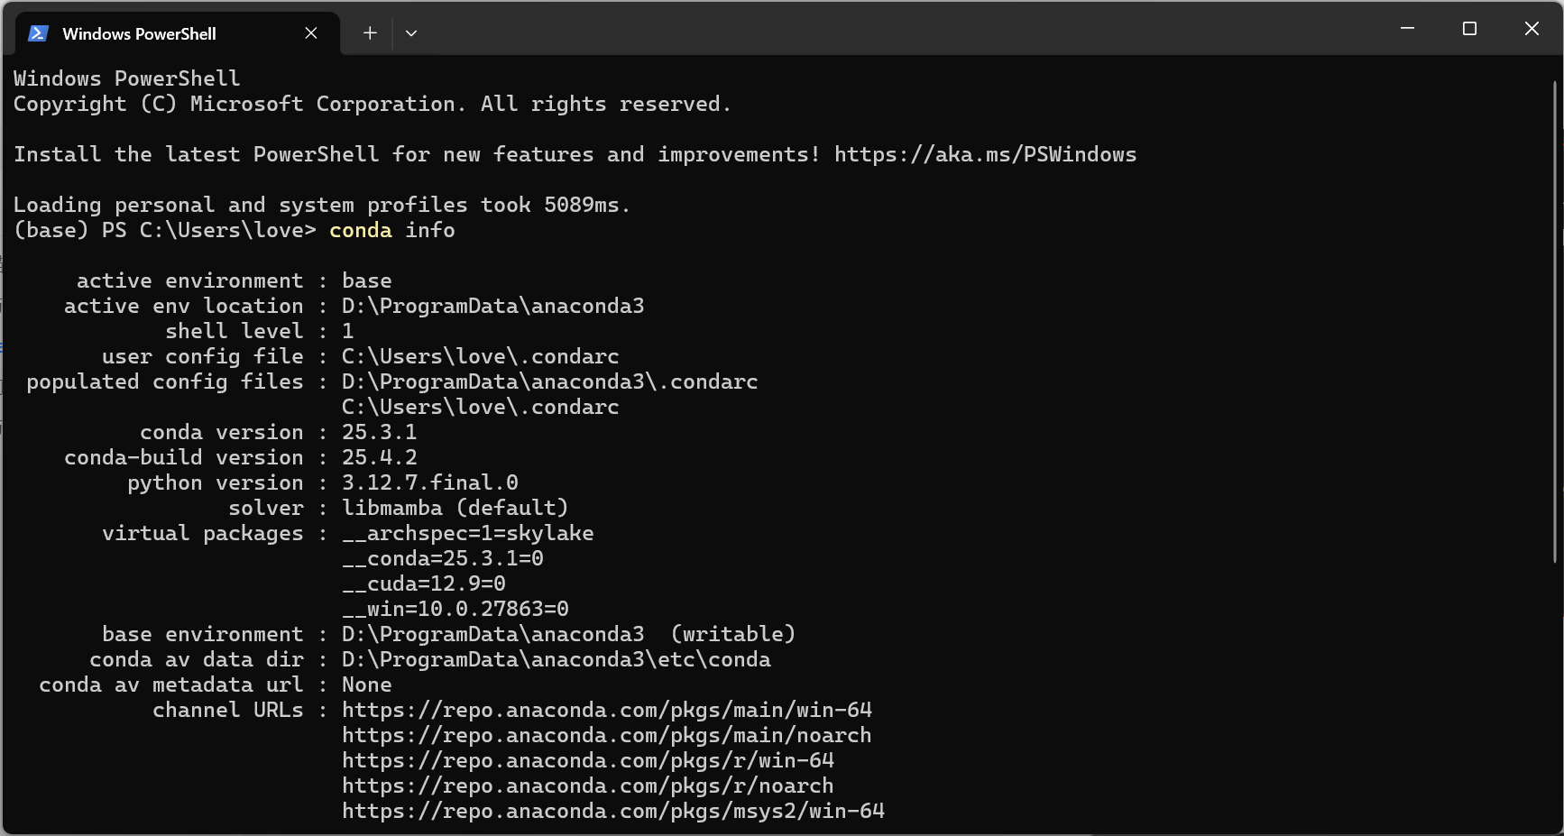Click the python version 3.12.7.final.0 text
Viewport: 1564px width, 836px height.
pyautogui.click(x=429, y=482)
